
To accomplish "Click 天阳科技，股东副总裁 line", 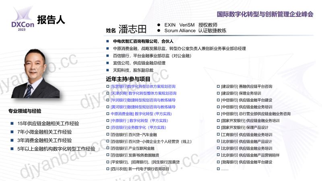I will coord(133,70).
